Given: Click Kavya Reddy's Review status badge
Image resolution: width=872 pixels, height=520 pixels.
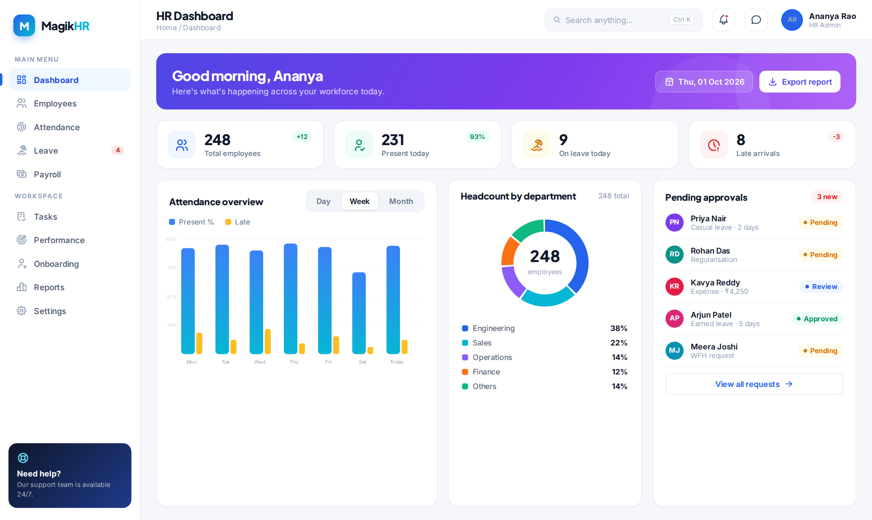Looking at the screenshot, I should tap(821, 287).
